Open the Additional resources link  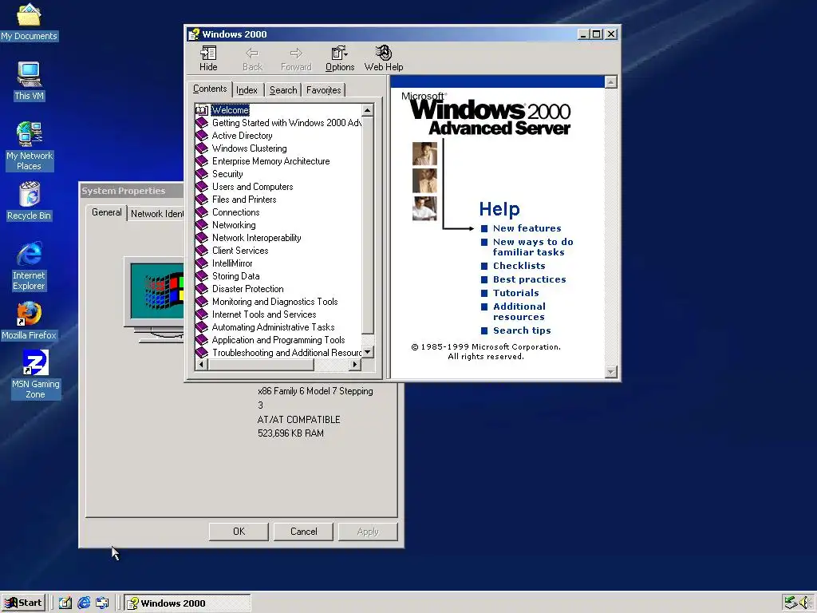point(519,312)
